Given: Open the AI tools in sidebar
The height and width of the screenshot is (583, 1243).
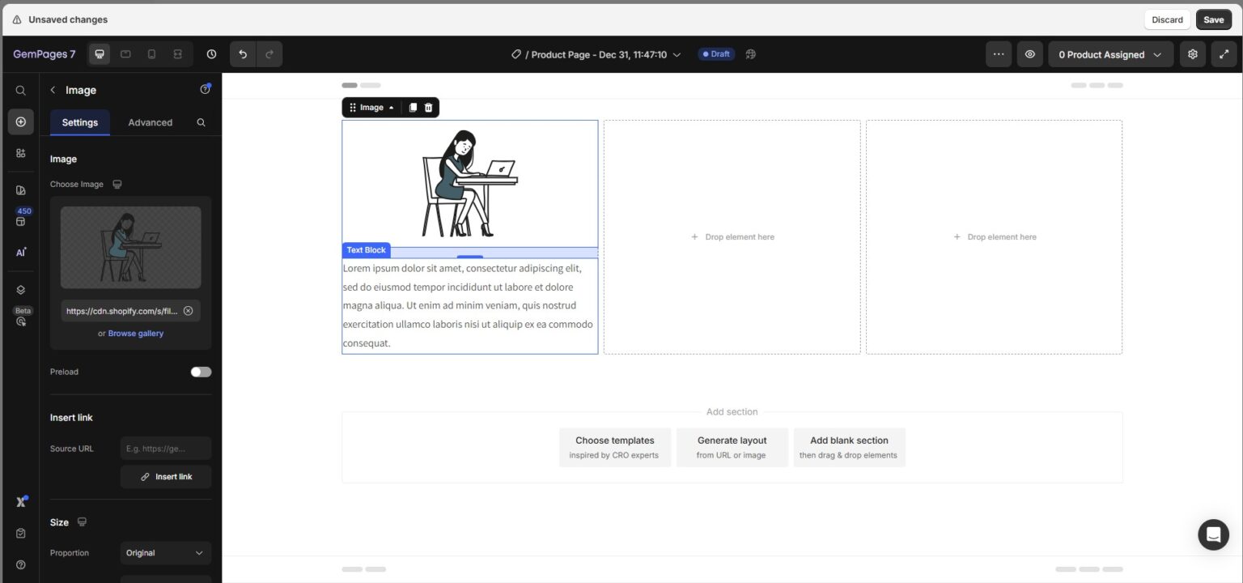Looking at the screenshot, I should [x=21, y=252].
